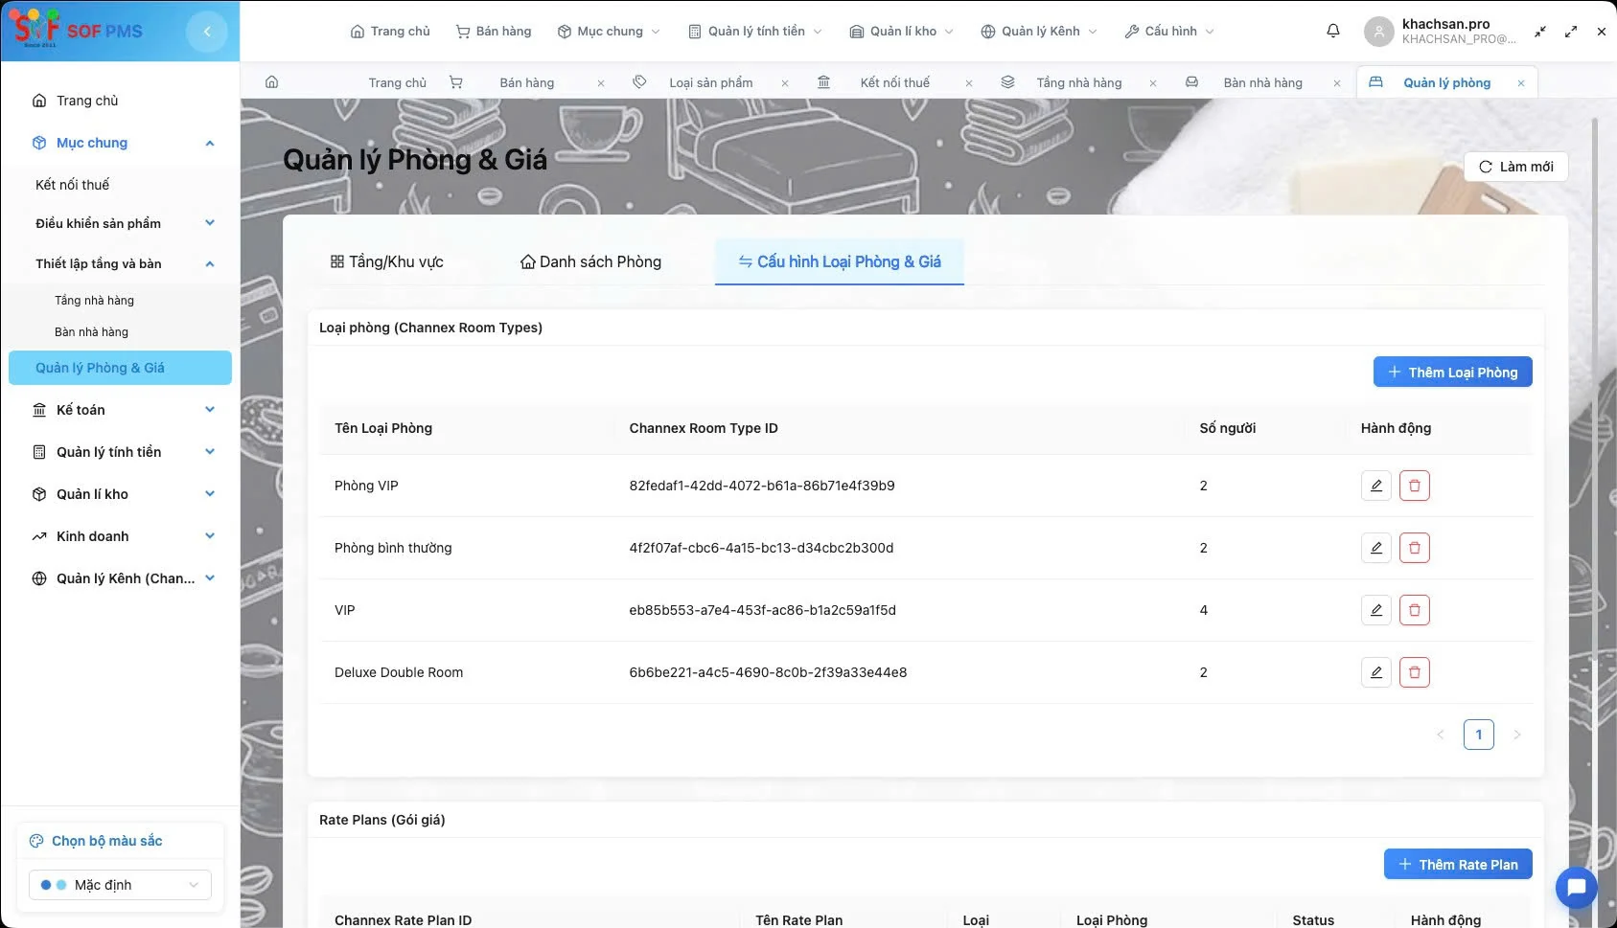1617x928 pixels.
Task: Select Cấu hình Loại Phòng & Giá tab
Action: [839, 261]
